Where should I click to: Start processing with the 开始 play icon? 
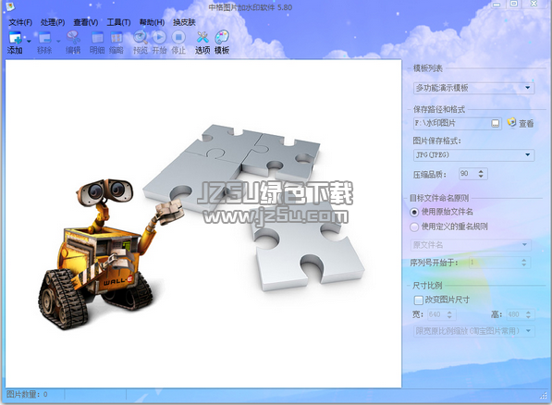(159, 37)
